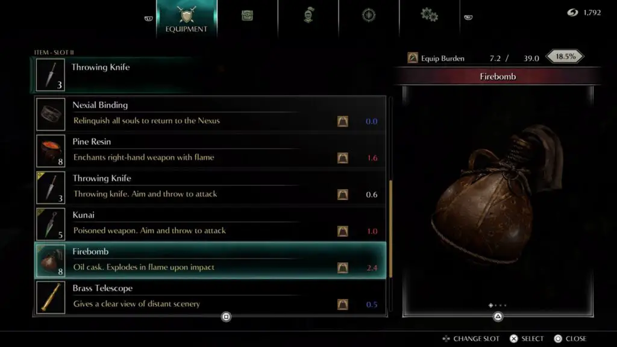Click the currently equipped Throwing Knife slot

click(118, 75)
